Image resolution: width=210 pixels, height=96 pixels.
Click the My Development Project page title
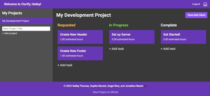point(84,15)
